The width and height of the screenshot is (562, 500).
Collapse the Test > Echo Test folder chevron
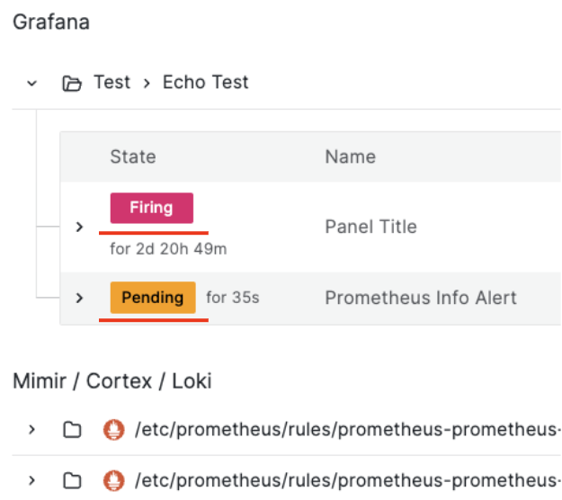click(x=32, y=83)
